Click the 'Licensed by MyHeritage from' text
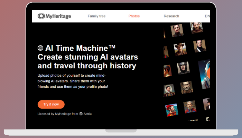Image resolution: width=242 pixels, height=138 pixels. point(58,114)
